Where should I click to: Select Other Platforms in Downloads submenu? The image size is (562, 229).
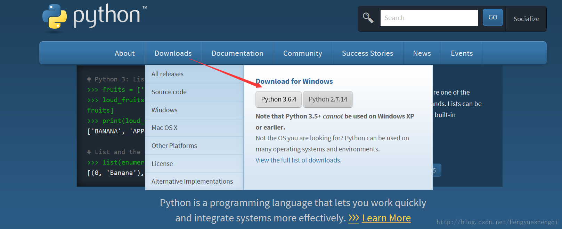point(194,146)
